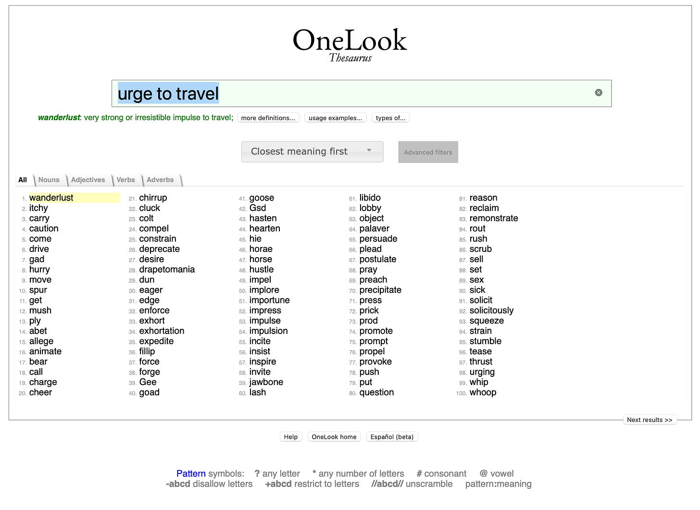Viewport: 700px width, 510px height.
Task: Open the result "constrain"
Action: (x=158, y=239)
